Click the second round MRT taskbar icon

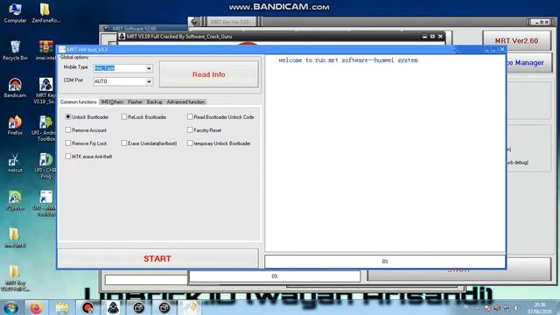[x=164, y=308]
